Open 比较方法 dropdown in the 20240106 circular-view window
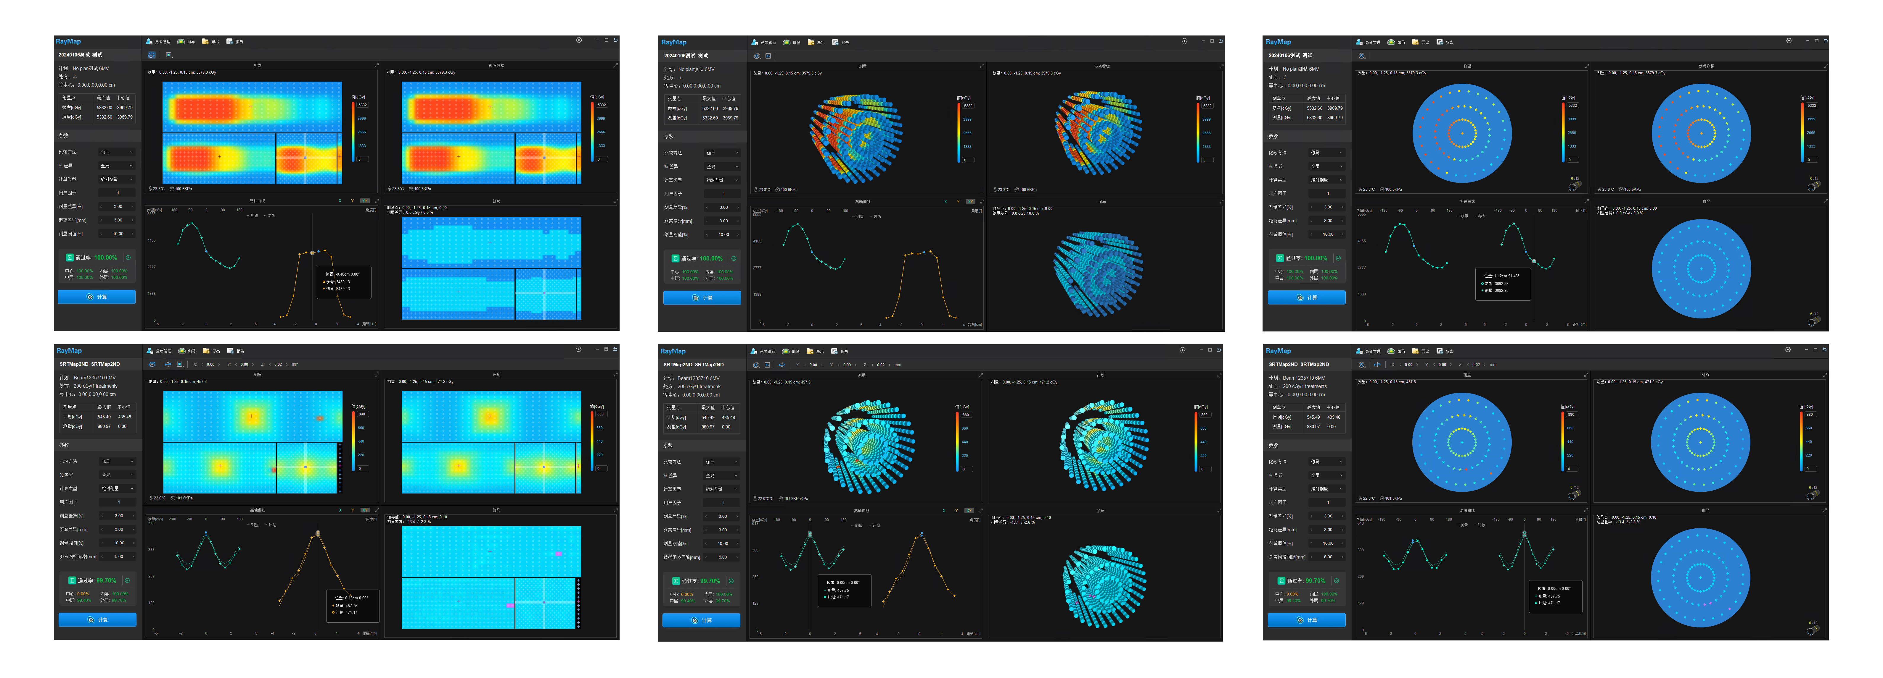1883x678 pixels. click(1327, 153)
